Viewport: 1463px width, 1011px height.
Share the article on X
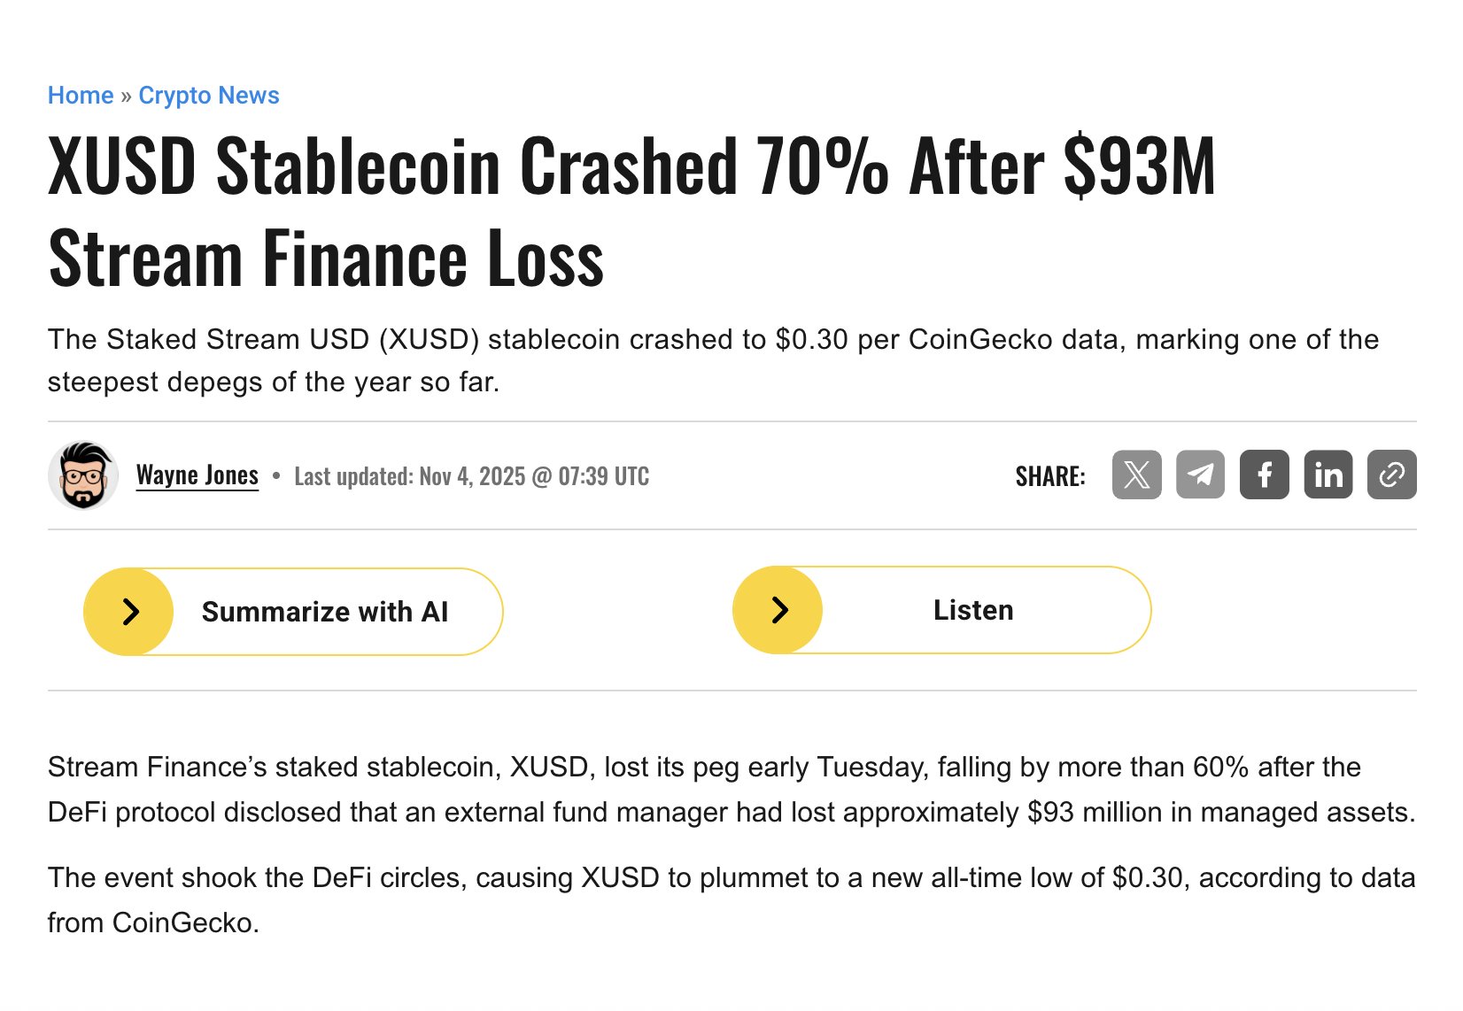click(x=1136, y=475)
